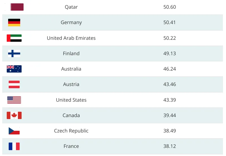
Task: Click the Austria flag icon
Action: tap(14, 84)
